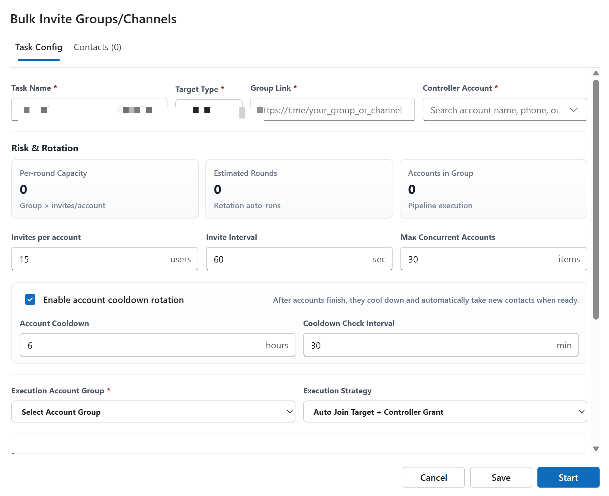Image resolution: width=609 pixels, height=496 pixels.
Task: Click the Accounts in Group card
Action: 493,189
